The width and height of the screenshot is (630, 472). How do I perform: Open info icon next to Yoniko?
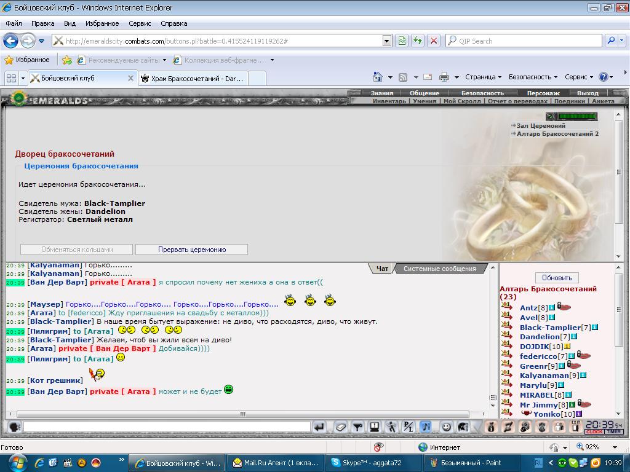[578, 414]
